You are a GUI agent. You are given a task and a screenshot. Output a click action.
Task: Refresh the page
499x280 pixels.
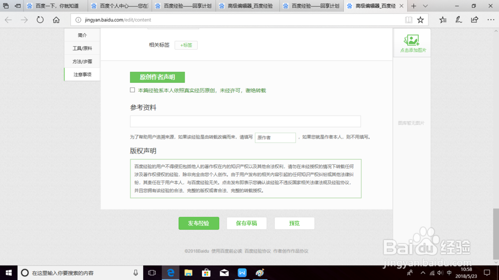[x=40, y=20]
